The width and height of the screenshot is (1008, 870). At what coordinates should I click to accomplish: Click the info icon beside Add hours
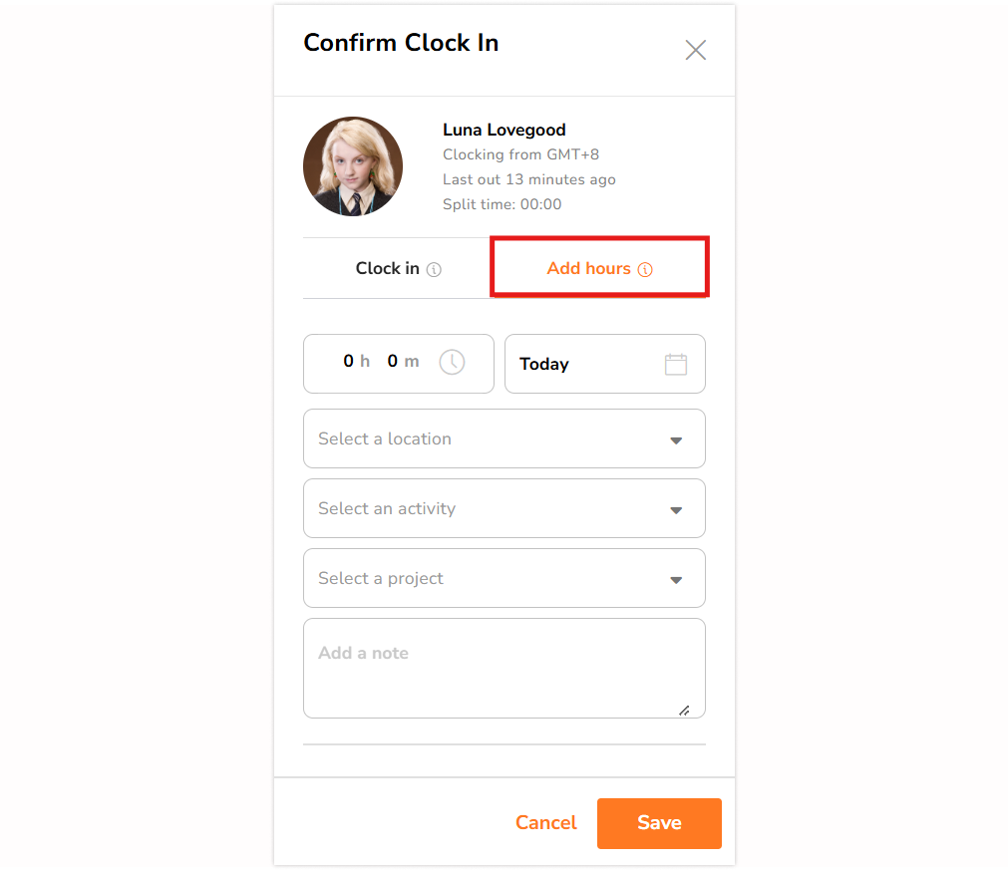pyautogui.click(x=645, y=270)
